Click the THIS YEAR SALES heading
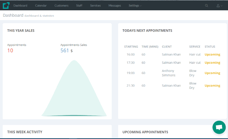228x139 pixels. click(21, 30)
